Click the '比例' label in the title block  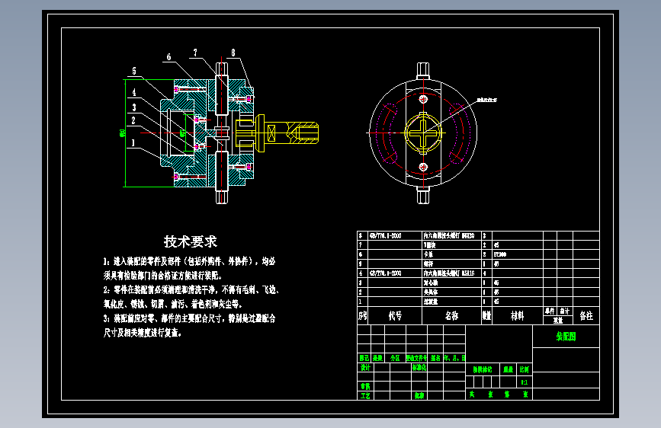pos(524,369)
